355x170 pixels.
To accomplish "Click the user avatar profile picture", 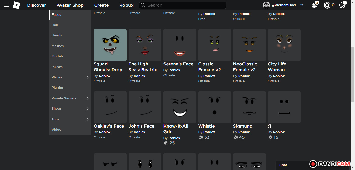I will 266,5.
